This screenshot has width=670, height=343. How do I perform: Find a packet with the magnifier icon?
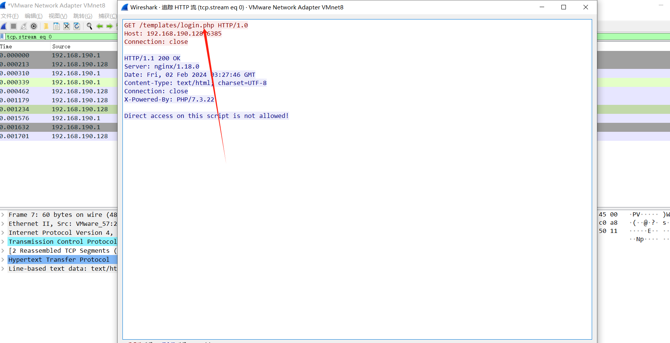pos(89,26)
